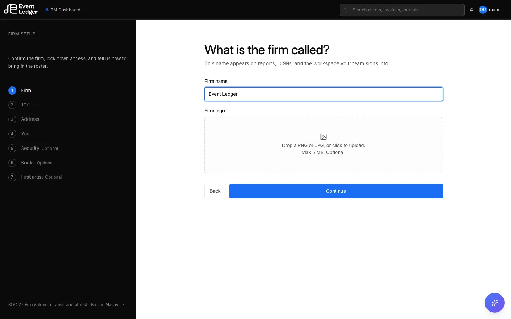Select step 1 circle for Firm
Screen dimensions: 511x319
(x=12, y=90)
